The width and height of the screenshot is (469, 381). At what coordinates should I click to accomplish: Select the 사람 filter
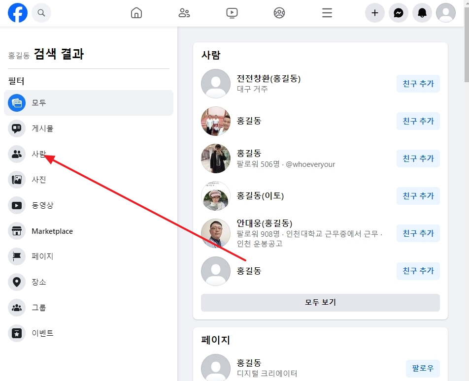tap(89, 154)
